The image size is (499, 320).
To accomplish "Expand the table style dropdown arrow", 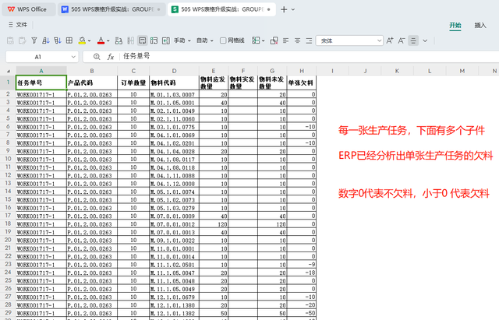I will [264, 40].
